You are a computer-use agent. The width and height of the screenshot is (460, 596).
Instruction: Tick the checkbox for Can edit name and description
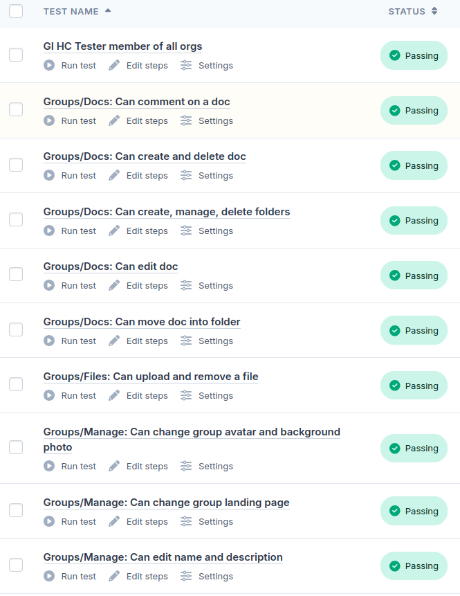coord(16,565)
